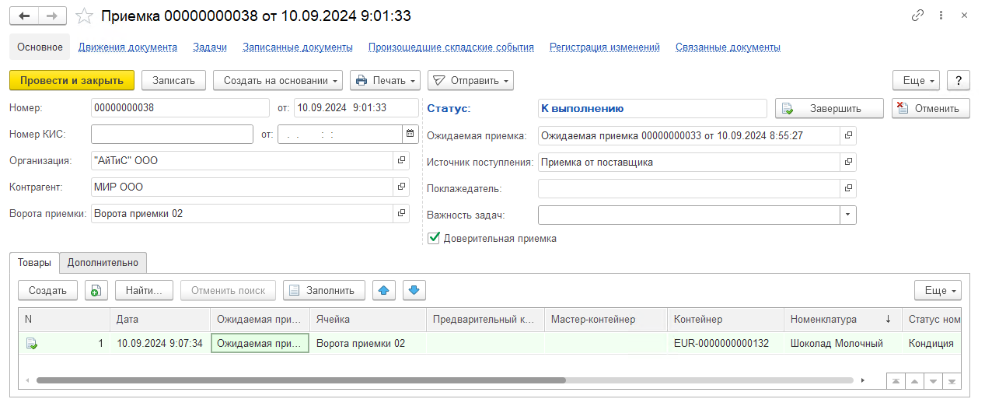Copy link with the chain icon
This screenshot has height=406, width=985.
918,16
